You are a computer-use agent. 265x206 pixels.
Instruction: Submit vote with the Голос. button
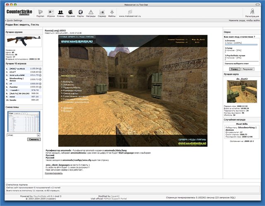pos(235,69)
